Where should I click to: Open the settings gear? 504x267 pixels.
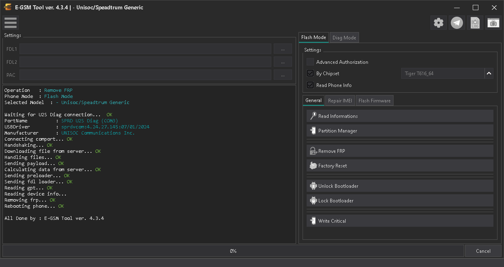tap(439, 23)
